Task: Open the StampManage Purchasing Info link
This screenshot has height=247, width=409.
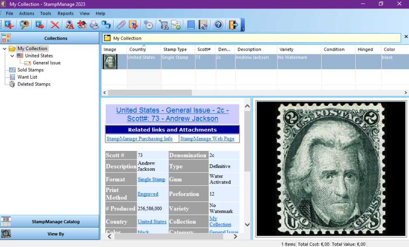Action: [x=139, y=139]
